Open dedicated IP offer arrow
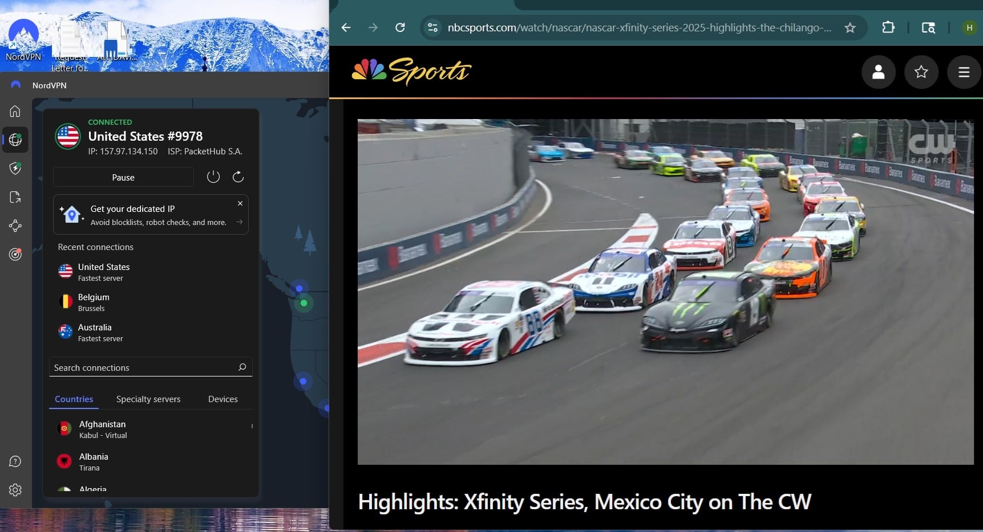This screenshot has width=983, height=532. [240, 222]
